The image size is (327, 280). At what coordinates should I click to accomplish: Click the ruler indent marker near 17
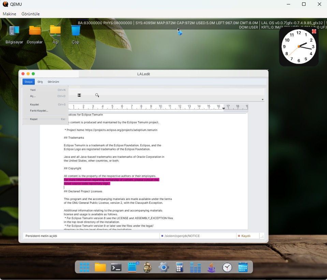224,109
